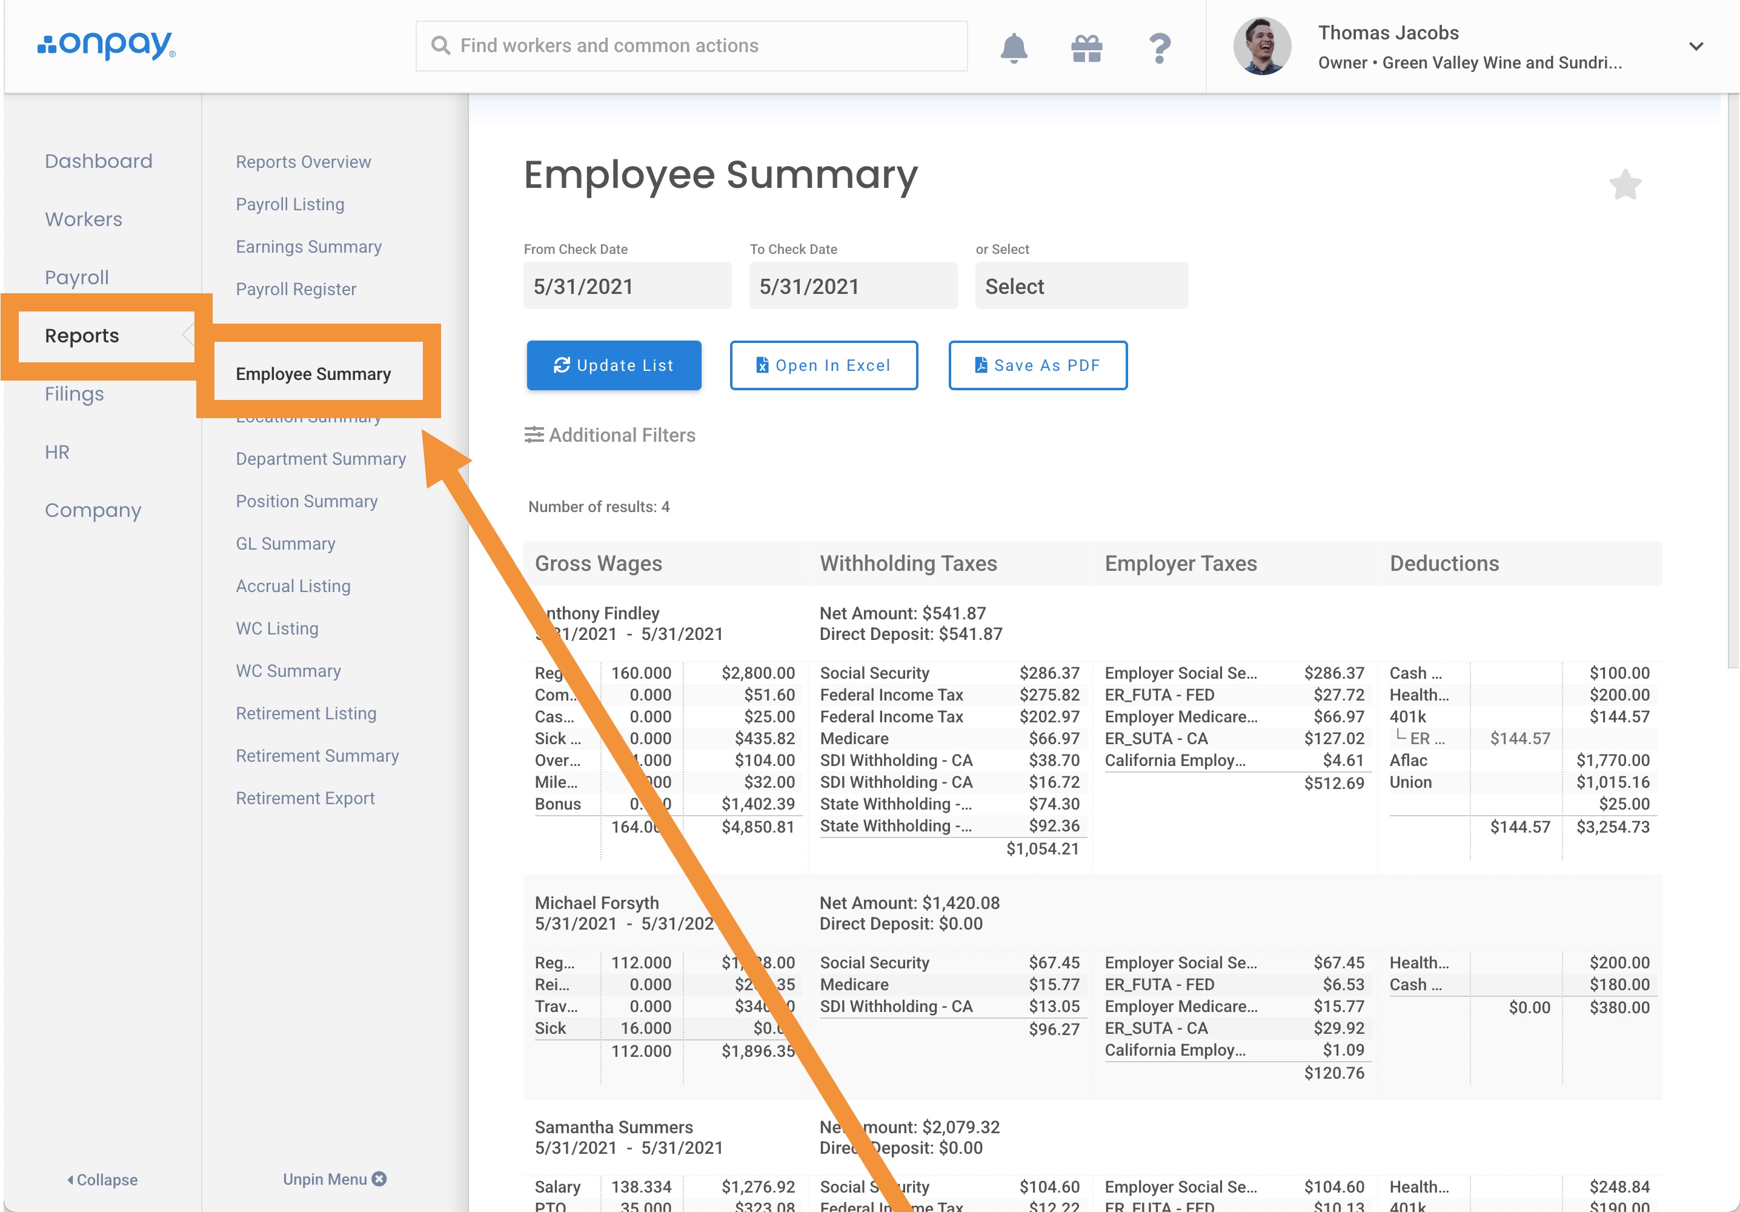Click the Green Valley Wine company name

tap(1502, 63)
